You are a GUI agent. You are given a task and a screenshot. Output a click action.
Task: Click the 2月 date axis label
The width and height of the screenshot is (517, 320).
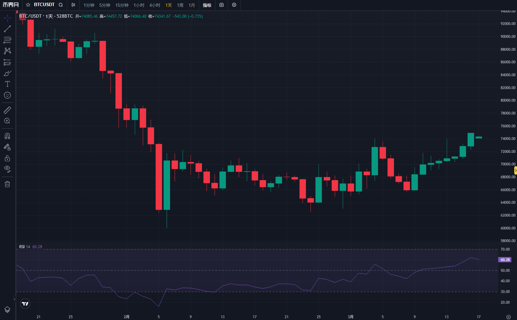pos(126,317)
